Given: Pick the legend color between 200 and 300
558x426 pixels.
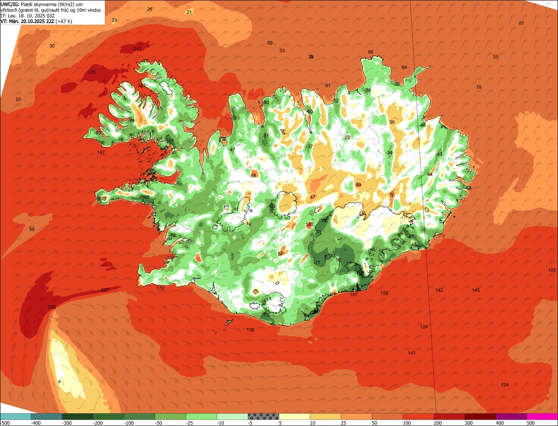Looking at the screenshot, I should (x=449, y=416).
